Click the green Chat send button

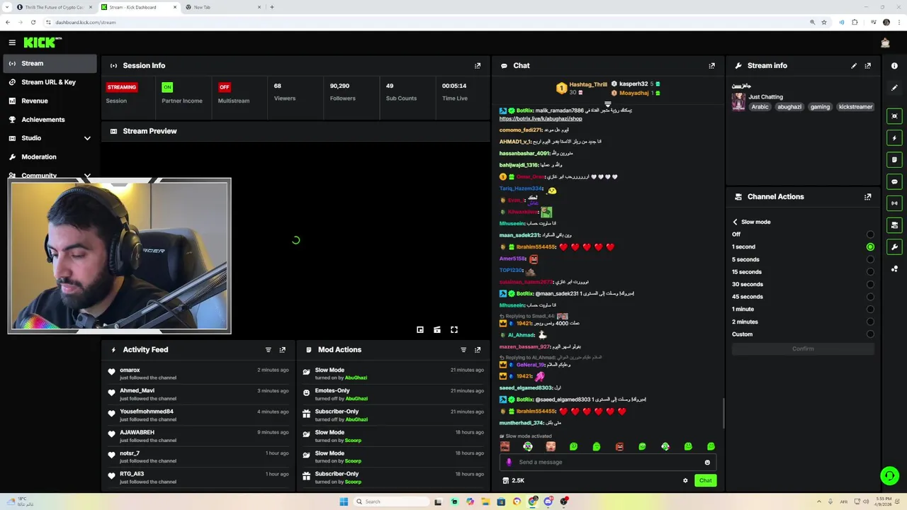point(705,481)
